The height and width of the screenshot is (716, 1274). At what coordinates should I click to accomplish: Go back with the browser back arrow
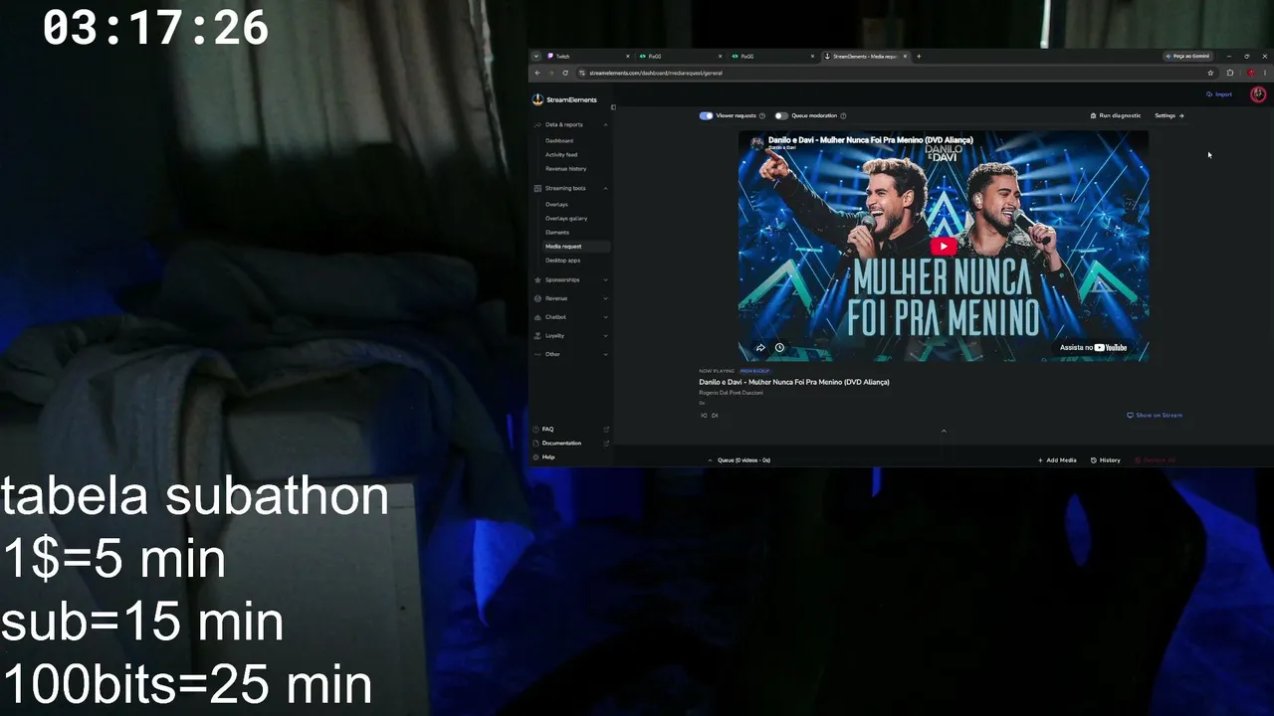(x=537, y=73)
